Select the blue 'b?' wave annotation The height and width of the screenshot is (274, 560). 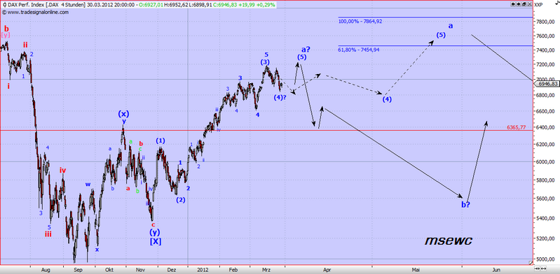point(465,205)
